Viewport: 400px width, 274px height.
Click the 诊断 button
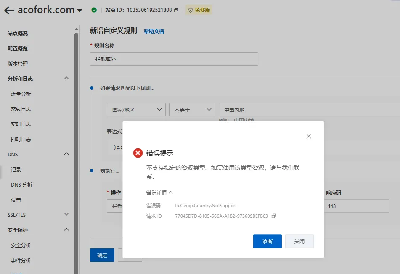point(267,241)
